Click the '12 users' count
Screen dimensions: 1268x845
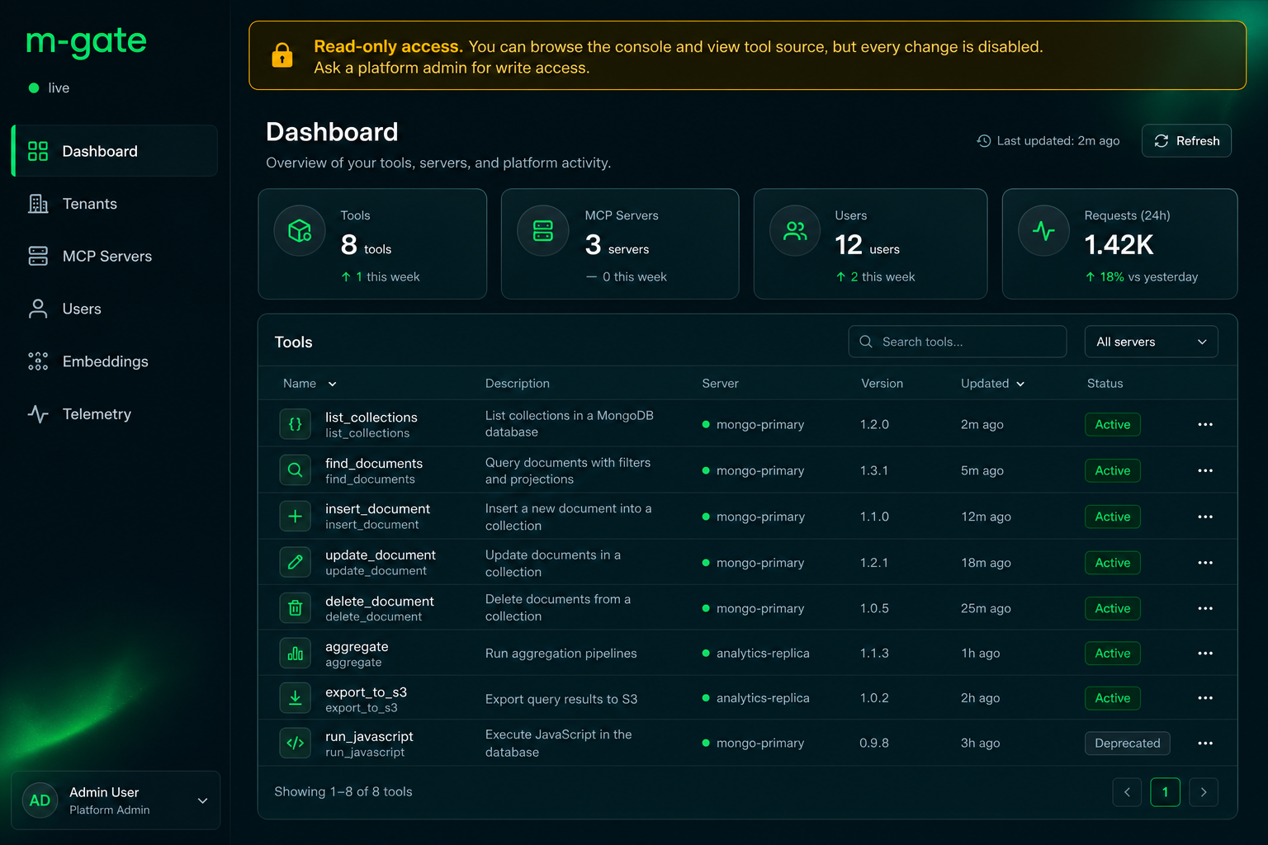[867, 245]
